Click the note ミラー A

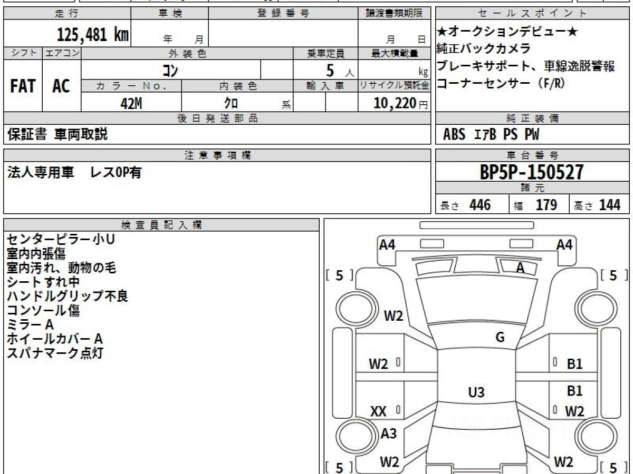30,325
